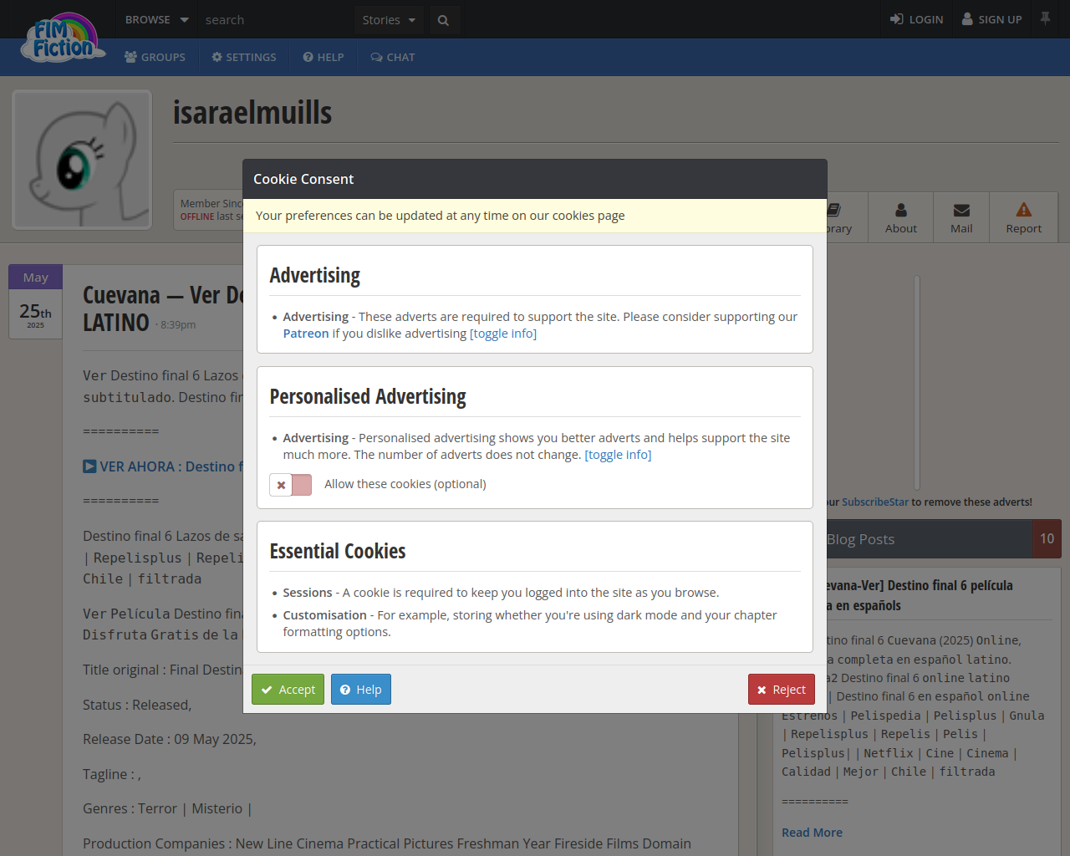Open the About profile tab

pyautogui.click(x=901, y=217)
